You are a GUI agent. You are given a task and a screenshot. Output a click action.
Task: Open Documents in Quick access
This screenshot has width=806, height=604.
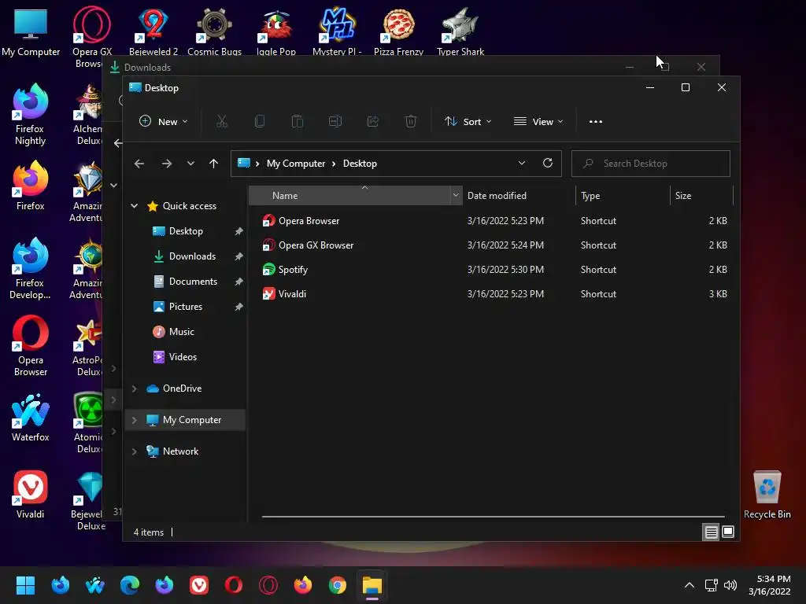coord(193,282)
